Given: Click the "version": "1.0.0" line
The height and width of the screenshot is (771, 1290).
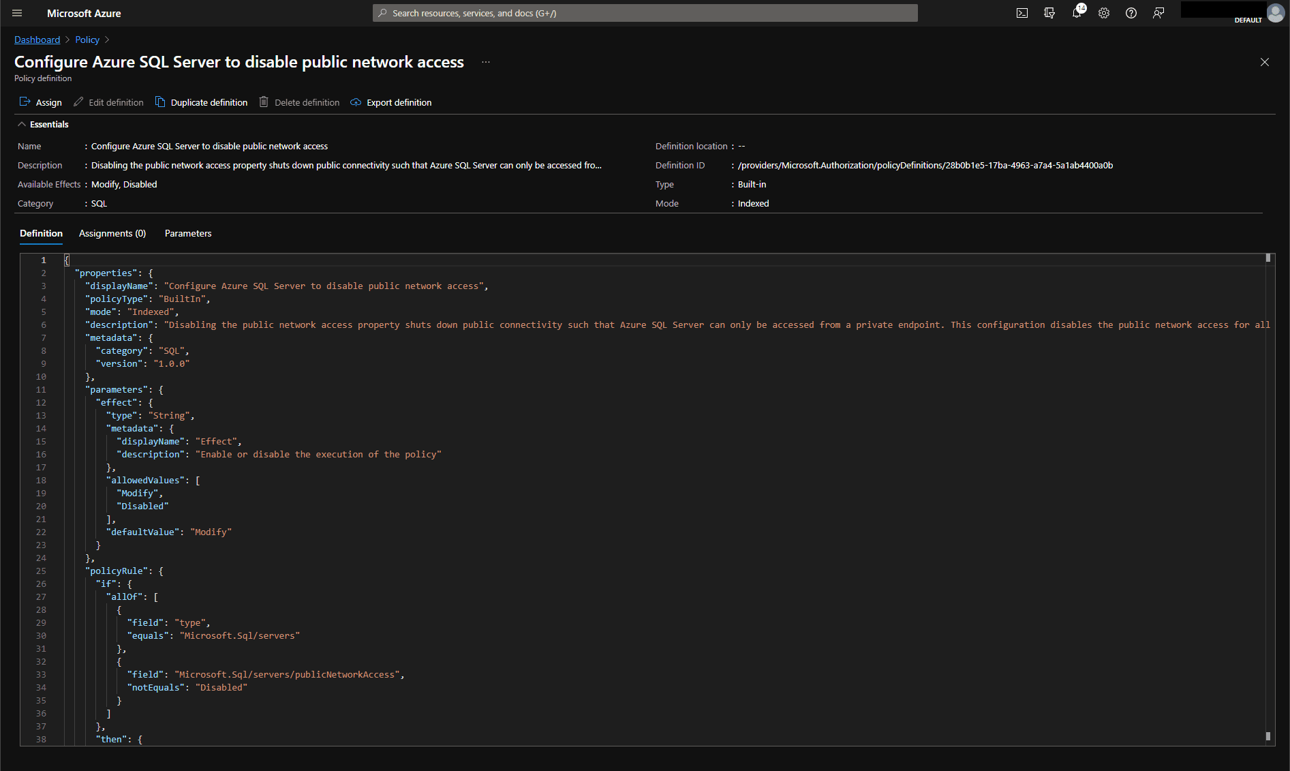Looking at the screenshot, I should tap(142, 363).
